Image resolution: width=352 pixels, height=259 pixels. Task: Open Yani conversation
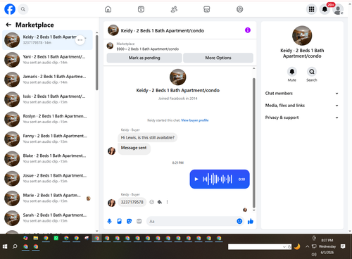coord(48,60)
